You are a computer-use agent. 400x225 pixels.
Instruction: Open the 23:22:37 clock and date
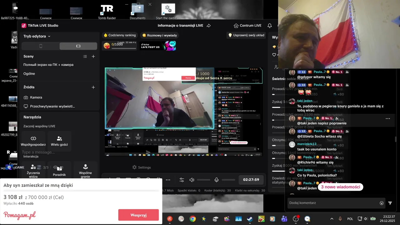(388, 219)
